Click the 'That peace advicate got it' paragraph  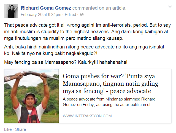(x=87, y=32)
